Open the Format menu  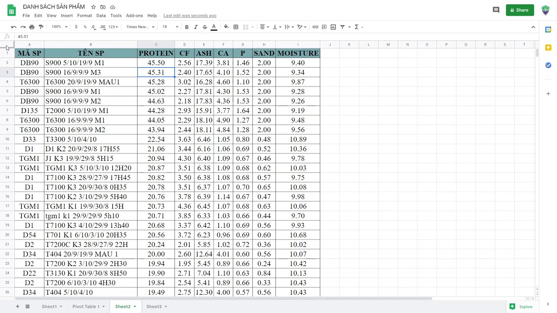[x=84, y=16]
